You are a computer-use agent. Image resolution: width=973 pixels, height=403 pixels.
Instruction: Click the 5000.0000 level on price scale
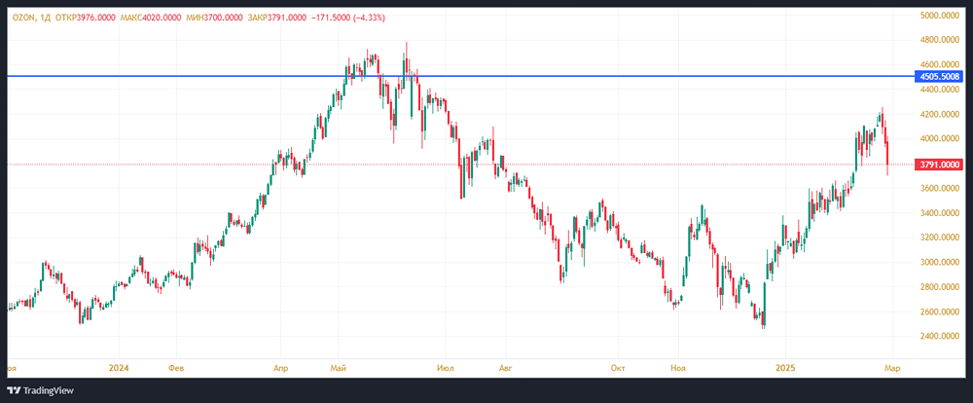(x=940, y=16)
